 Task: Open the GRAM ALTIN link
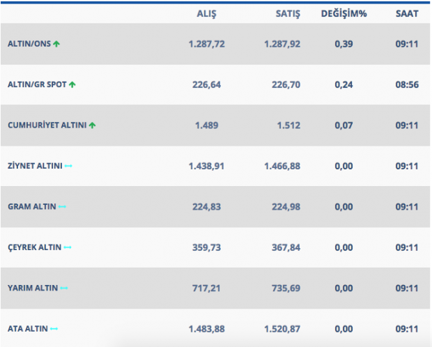click(31, 207)
